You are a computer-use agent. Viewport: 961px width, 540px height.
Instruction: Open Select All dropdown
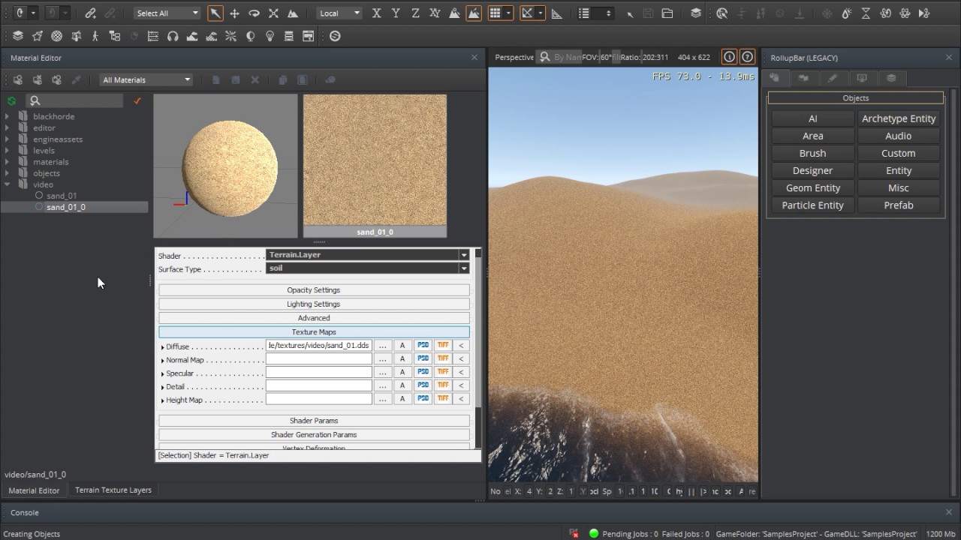coord(168,13)
